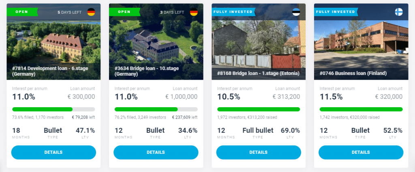Screen dimensions: 415x172
Task: Click the OPEN badge on #3634 loan
Action: (125, 12)
